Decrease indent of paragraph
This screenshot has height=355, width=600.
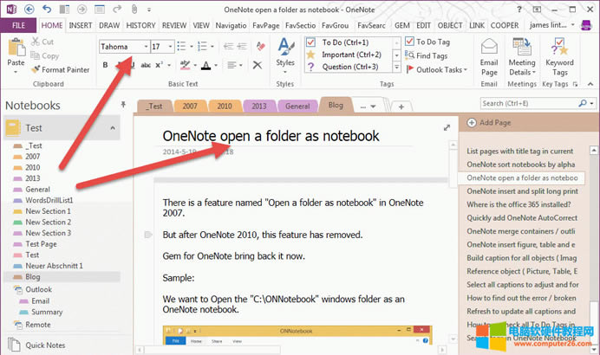[228, 46]
